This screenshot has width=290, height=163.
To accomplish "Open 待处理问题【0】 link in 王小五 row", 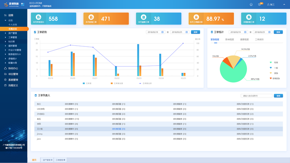I will 119,129.
